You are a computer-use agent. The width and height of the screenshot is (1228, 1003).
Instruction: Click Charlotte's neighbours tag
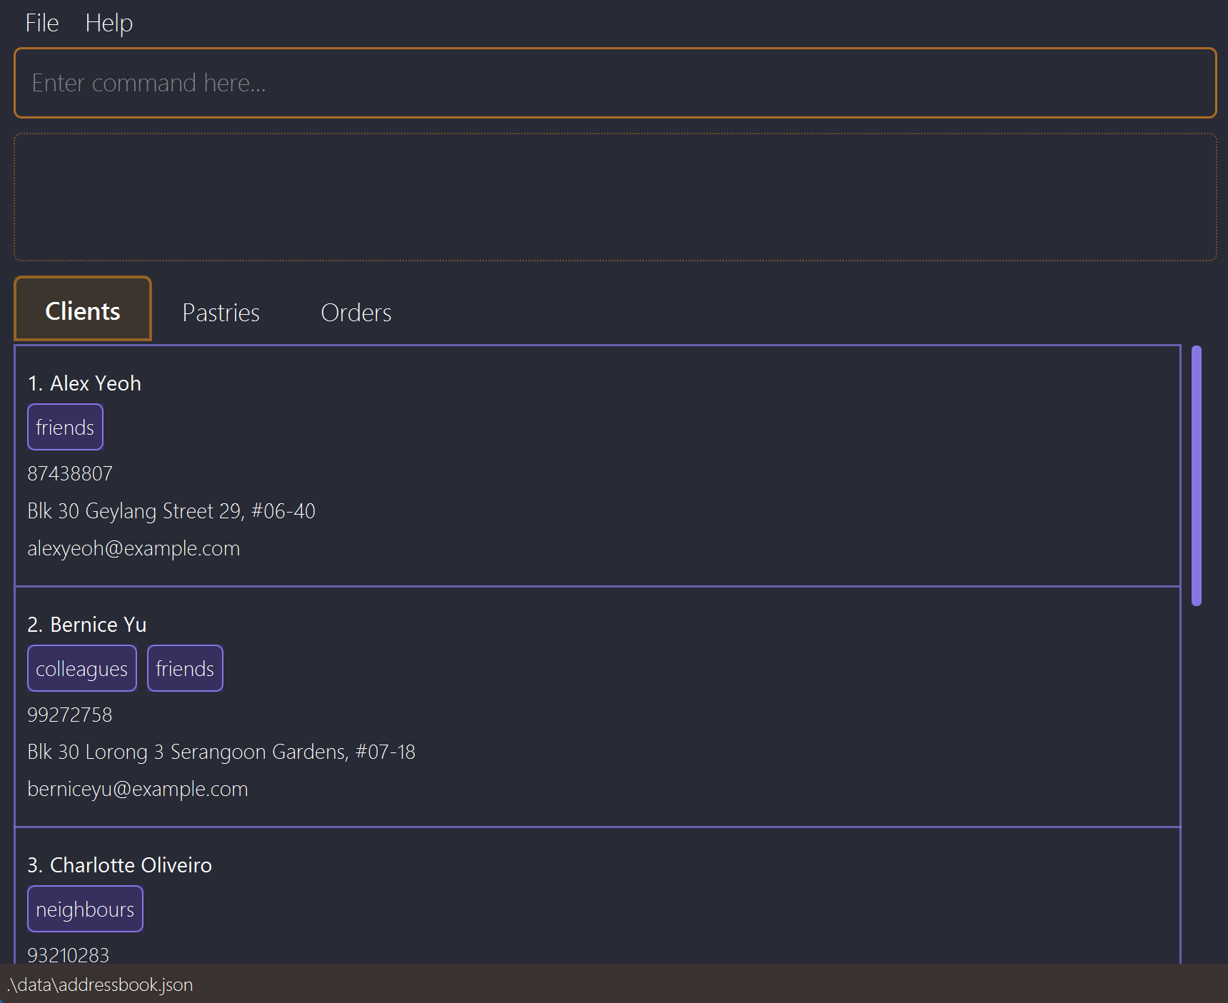pos(85,909)
